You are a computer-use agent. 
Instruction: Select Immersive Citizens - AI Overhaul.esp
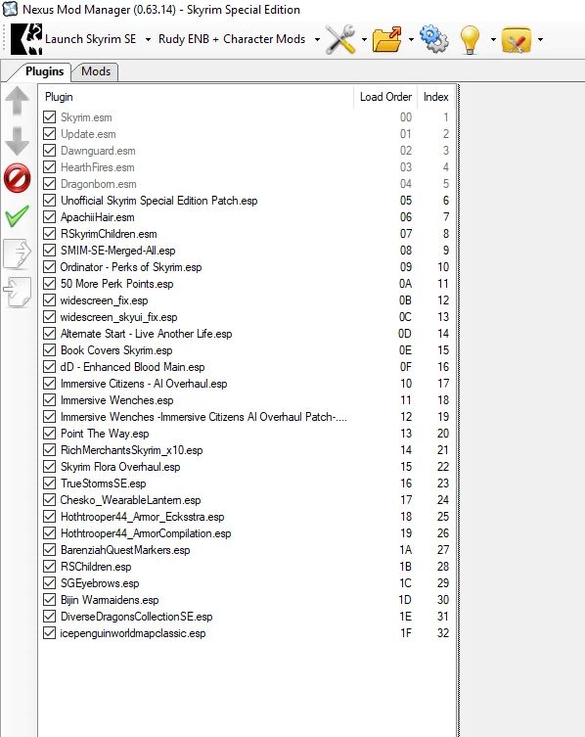point(144,384)
